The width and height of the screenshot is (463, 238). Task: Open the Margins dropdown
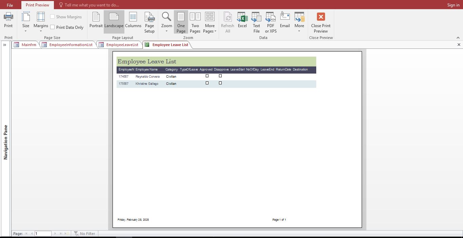click(x=41, y=22)
